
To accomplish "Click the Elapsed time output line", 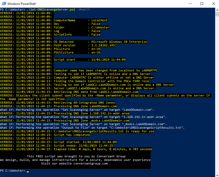I will [103, 149].
